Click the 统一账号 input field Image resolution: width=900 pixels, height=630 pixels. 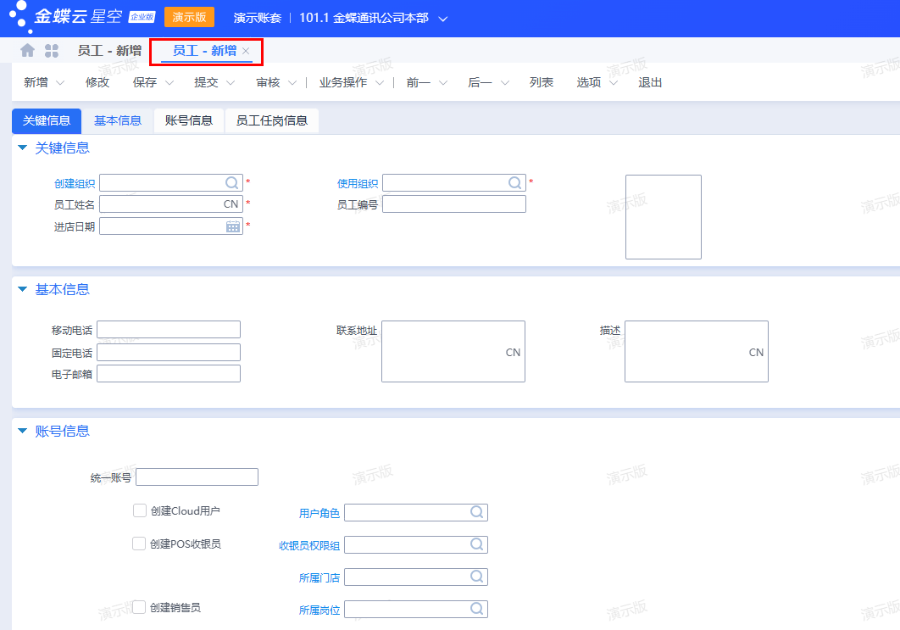[x=197, y=477]
